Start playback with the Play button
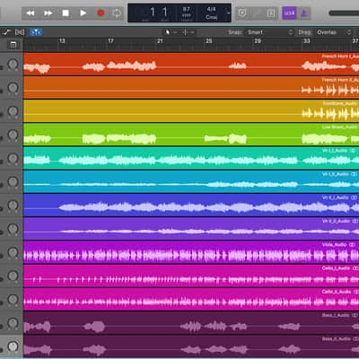 tap(83, 13)
